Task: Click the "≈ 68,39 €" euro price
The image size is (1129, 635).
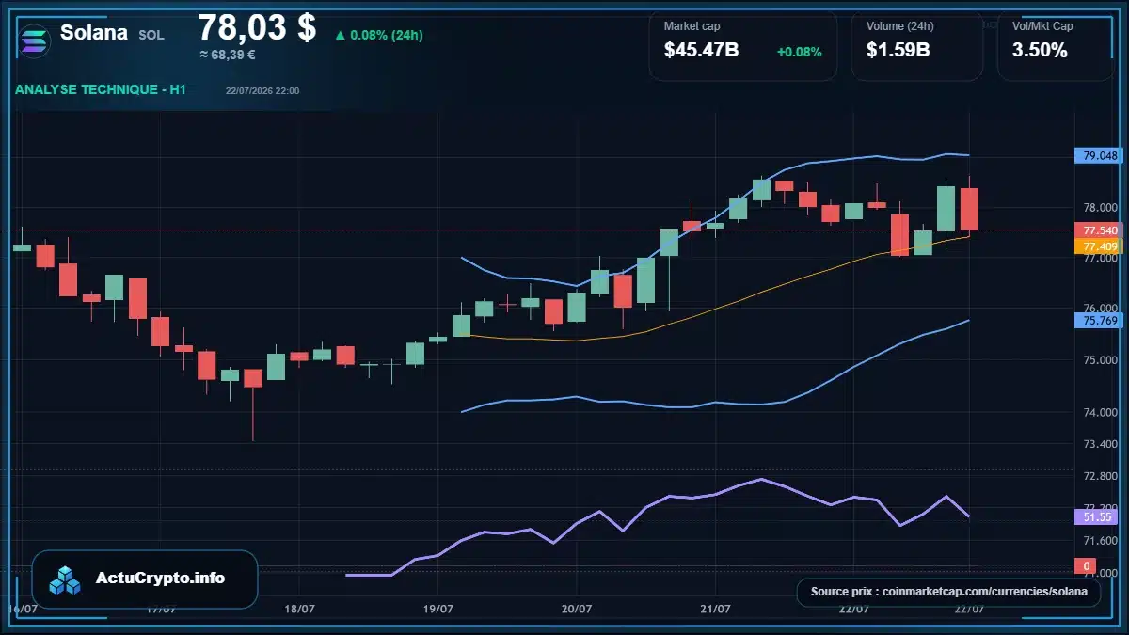Action: click(x=228, y=55)
